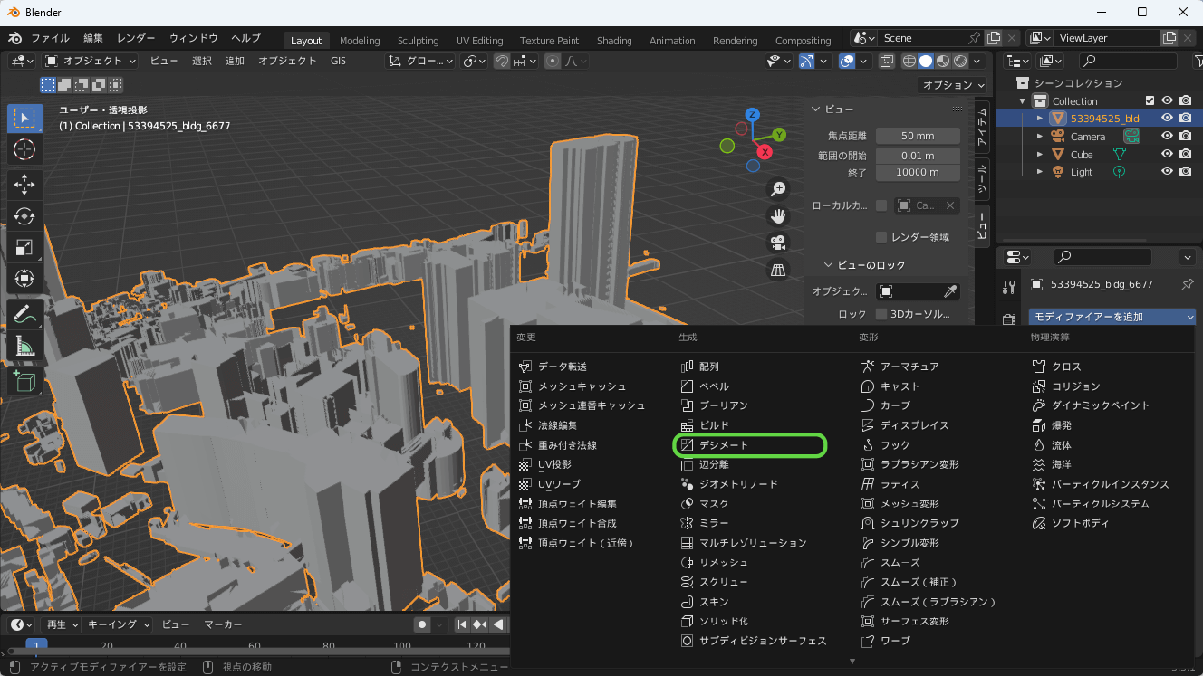Adjust the 終了 10000 m field
1203x676 pixels.
(x=918, y=172)
